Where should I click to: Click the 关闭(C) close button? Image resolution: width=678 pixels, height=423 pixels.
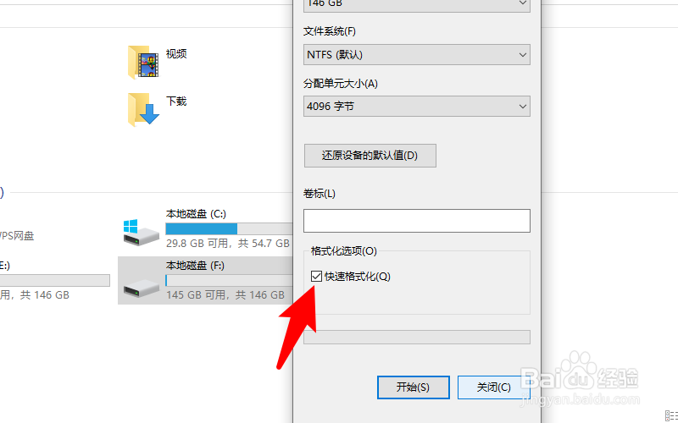pos(494,387)
